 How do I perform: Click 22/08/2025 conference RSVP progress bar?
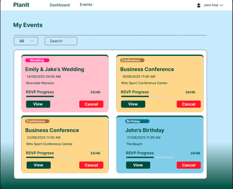point(50,157)
